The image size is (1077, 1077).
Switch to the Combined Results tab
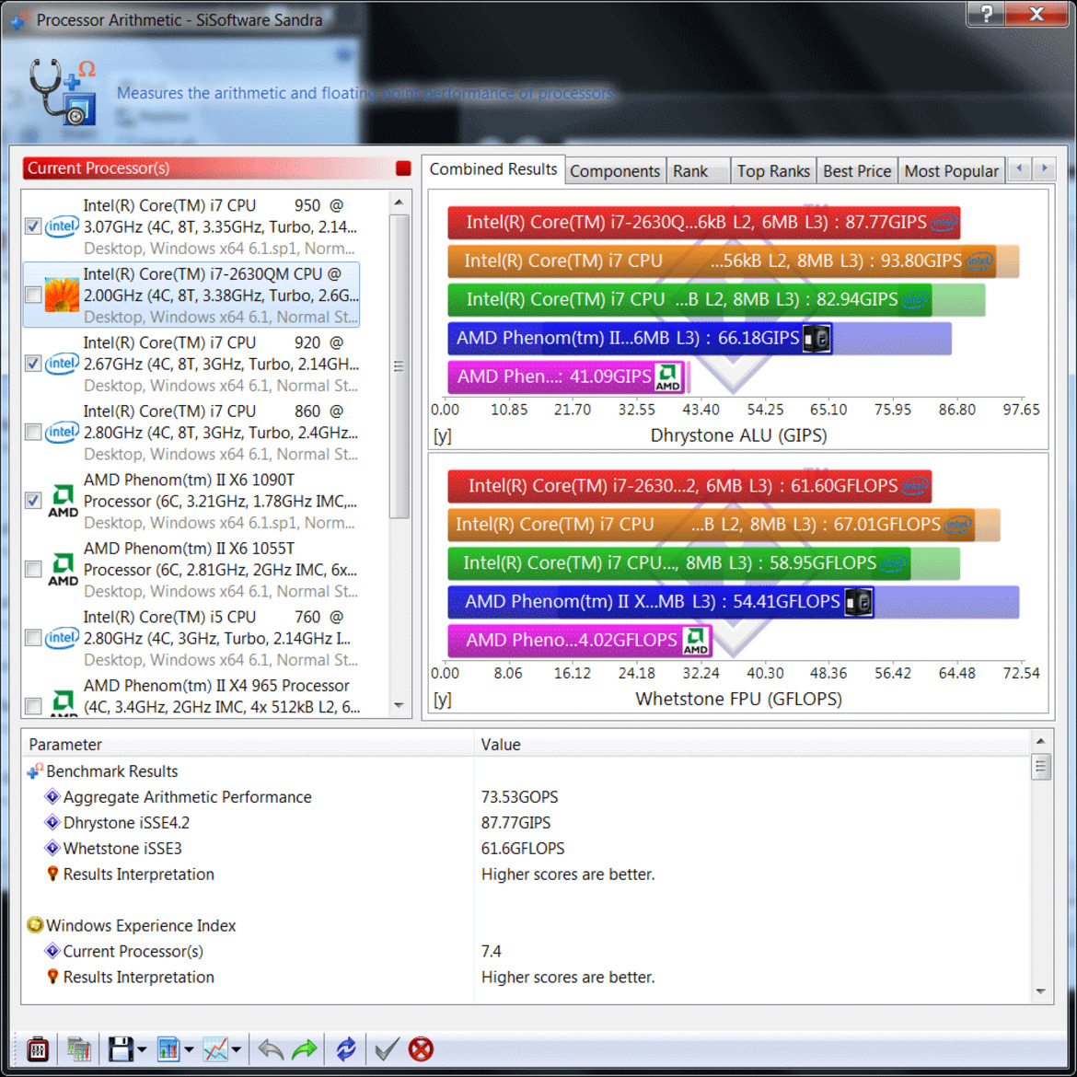tap(493, 169)
